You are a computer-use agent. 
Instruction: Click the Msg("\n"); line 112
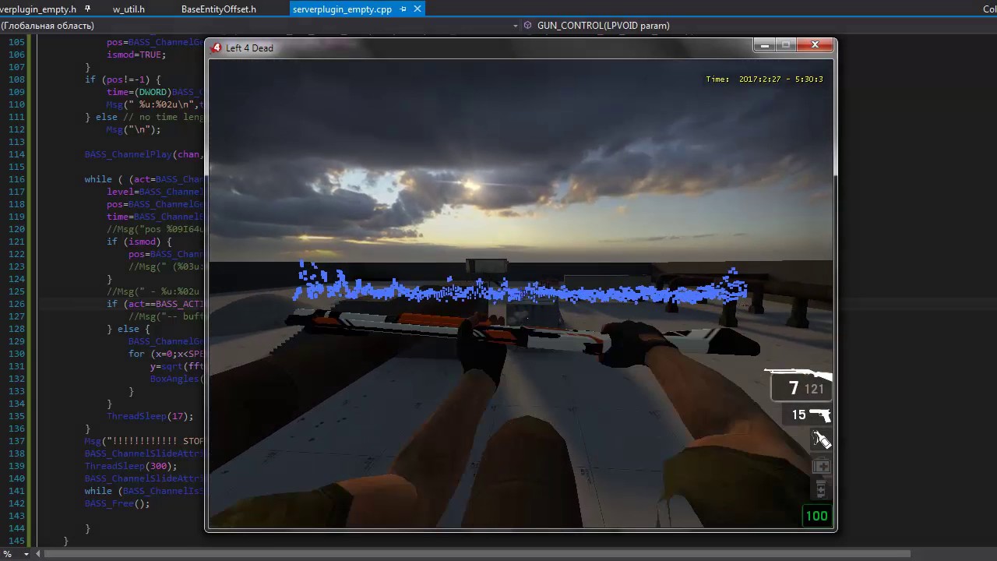pos(134,129)
